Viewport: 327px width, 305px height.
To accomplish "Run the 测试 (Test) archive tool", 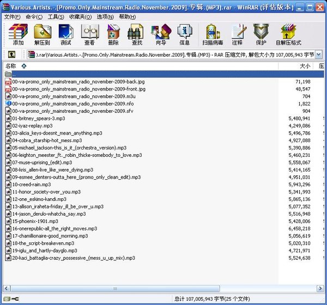I will [x=66, y=34].
